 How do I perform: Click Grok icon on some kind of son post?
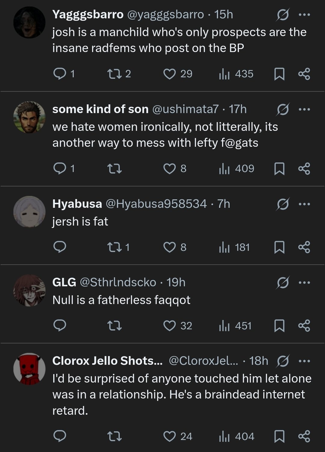[x=283, y=109]
